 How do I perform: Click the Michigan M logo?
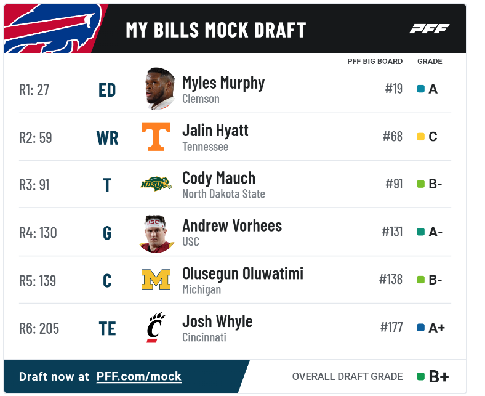[156, 280]
